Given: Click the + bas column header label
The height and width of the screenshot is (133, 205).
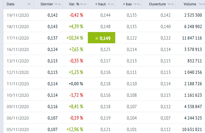Looking at the screenshot, I should pyautogui.click(x=127, y=4).
